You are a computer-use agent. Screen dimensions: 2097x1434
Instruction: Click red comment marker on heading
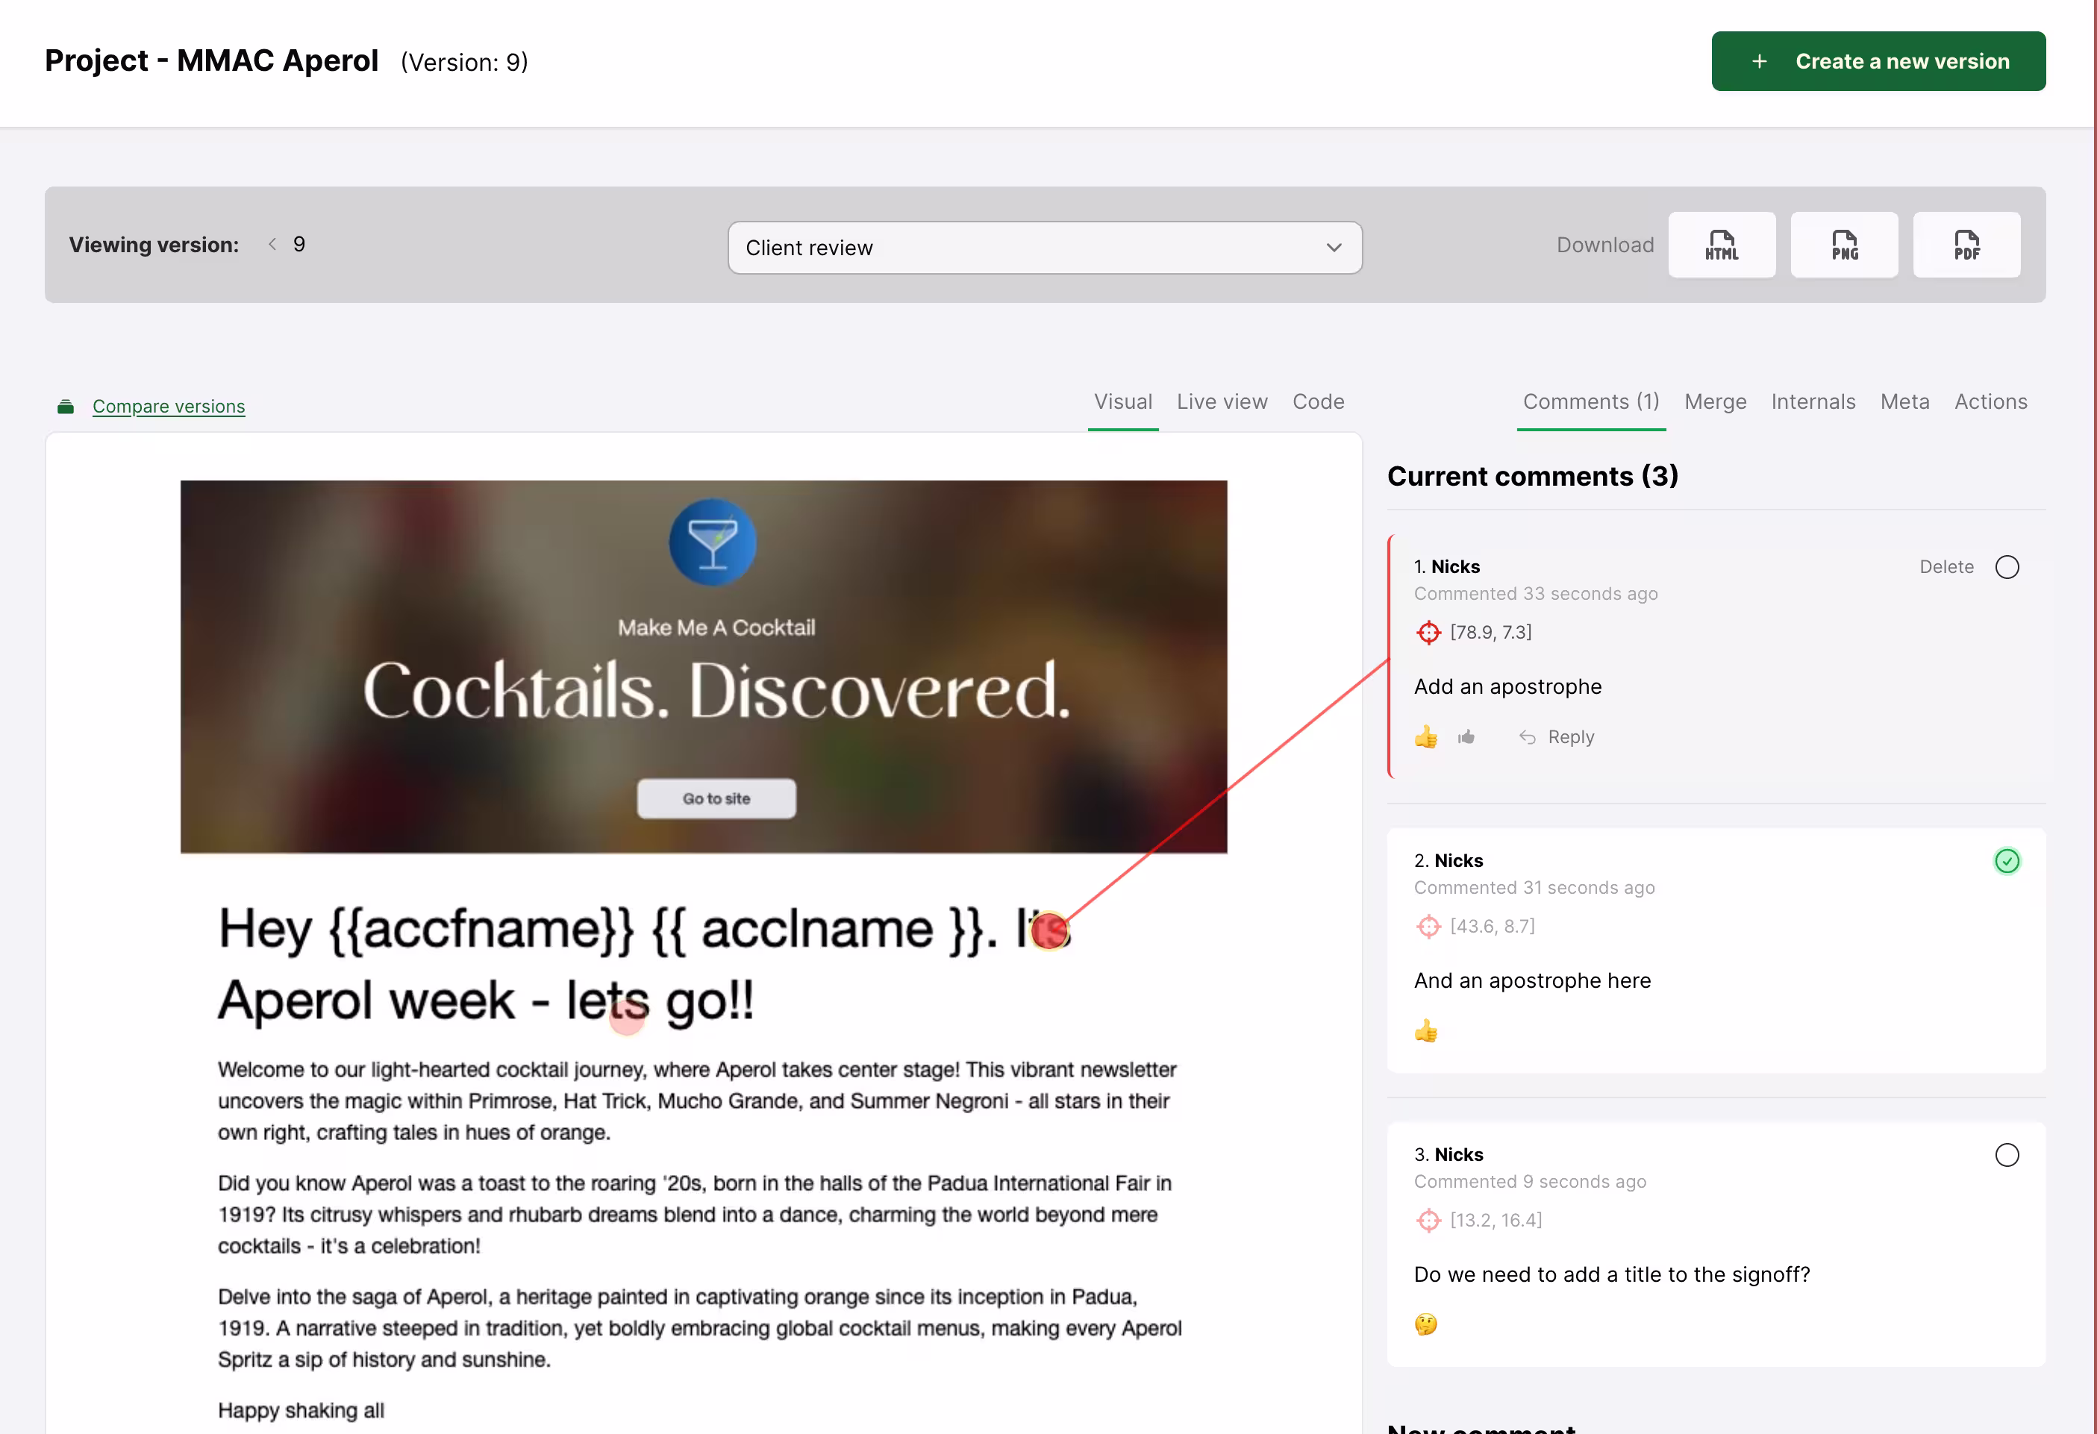tap(1048, 932)
